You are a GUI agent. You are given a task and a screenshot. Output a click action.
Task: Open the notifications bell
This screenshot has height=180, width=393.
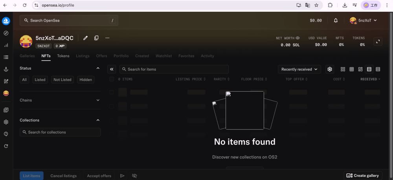coord(336,20)
